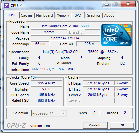The image size is (139, 133).
Task: Click the Specification text field
Action: pos(81,52)
